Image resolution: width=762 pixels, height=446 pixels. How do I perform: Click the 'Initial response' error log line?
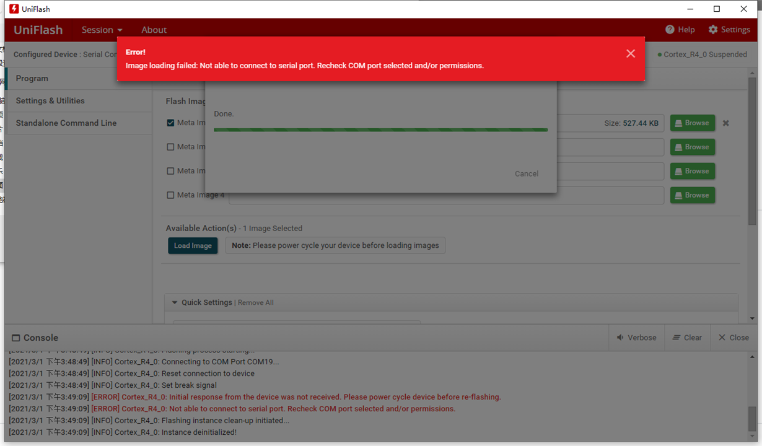255,397
